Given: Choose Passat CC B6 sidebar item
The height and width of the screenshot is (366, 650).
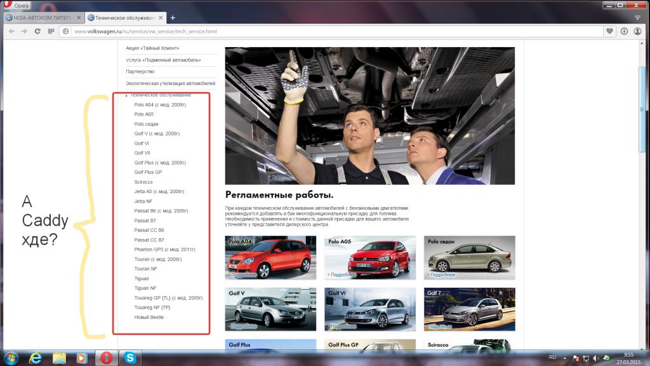Looking at the screenshot, I should (149, 230).
